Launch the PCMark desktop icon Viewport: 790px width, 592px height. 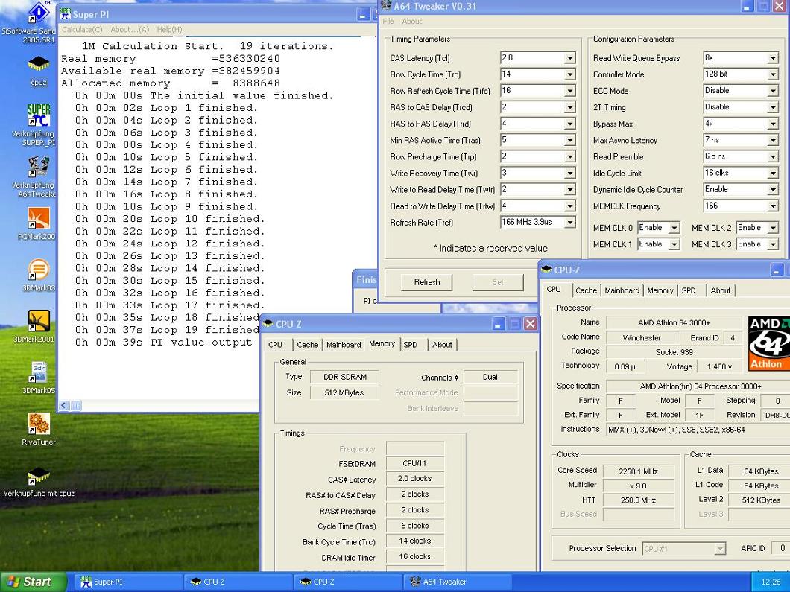click(38, 219)
